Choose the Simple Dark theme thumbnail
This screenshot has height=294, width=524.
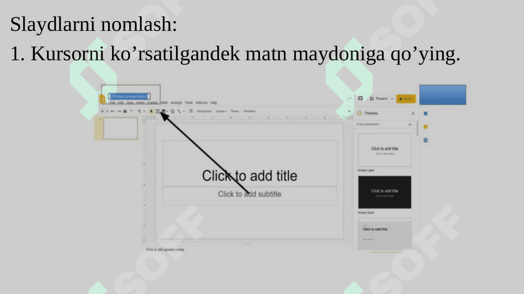pyautogui.click(x=385, y=192)
